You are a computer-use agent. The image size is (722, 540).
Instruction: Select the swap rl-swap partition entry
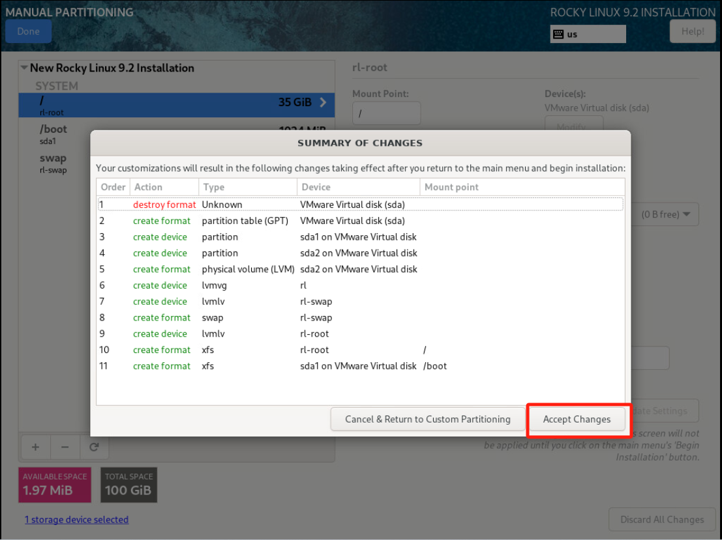coord(55,163)
